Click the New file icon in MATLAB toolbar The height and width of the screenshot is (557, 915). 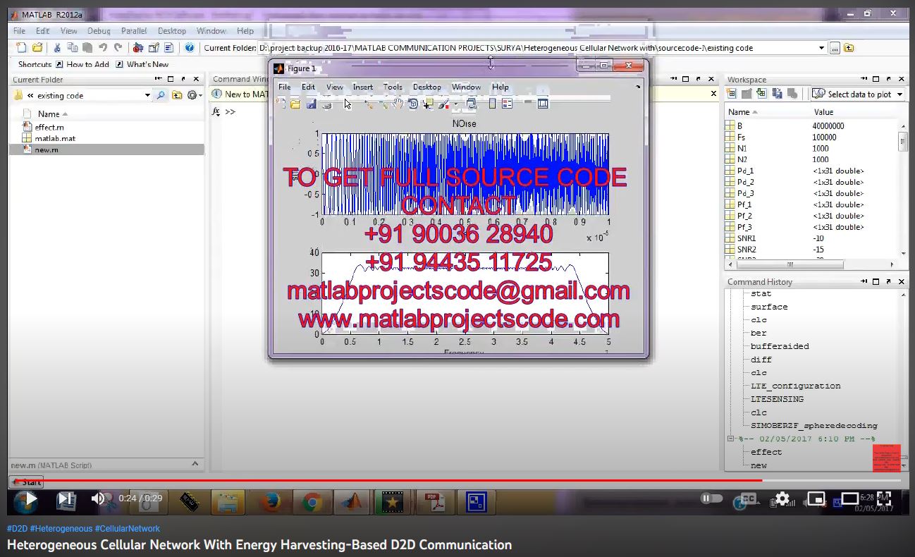pos(21,48)
